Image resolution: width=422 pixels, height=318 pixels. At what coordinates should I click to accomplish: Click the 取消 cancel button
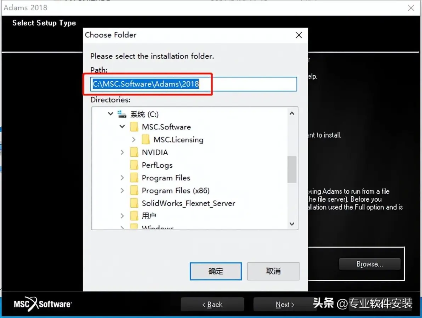(273, 271)
